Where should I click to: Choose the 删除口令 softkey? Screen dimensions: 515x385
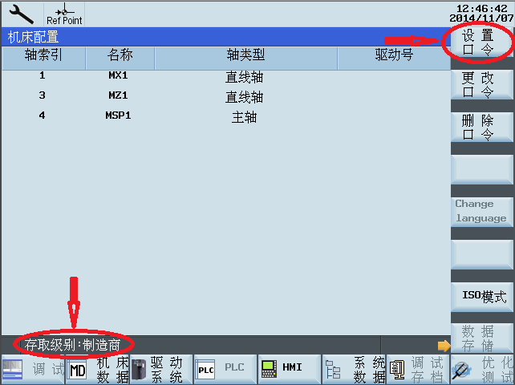[481, 128]
